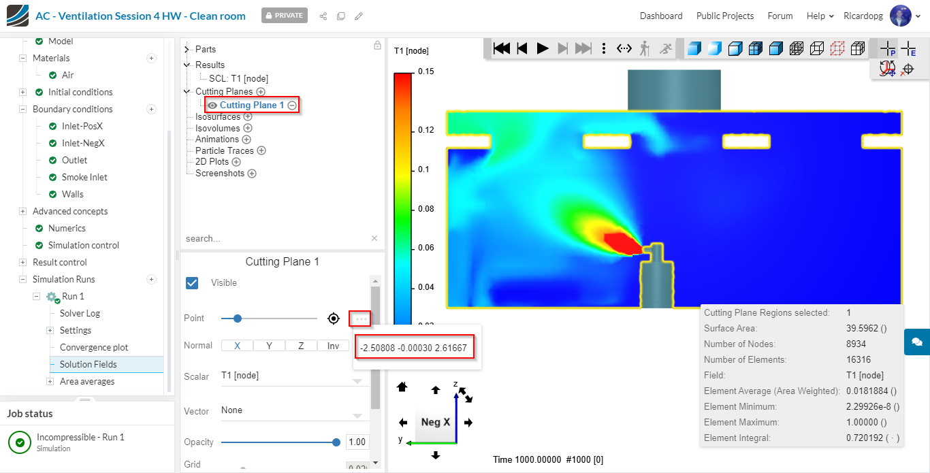Open the Forum link
Viewport: 930px width, 473px height.
pyautogui.click(x=780, y=16)
